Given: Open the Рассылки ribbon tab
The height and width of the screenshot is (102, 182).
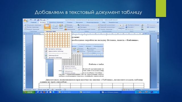Looking at the screenshot, I should (79, 22).
